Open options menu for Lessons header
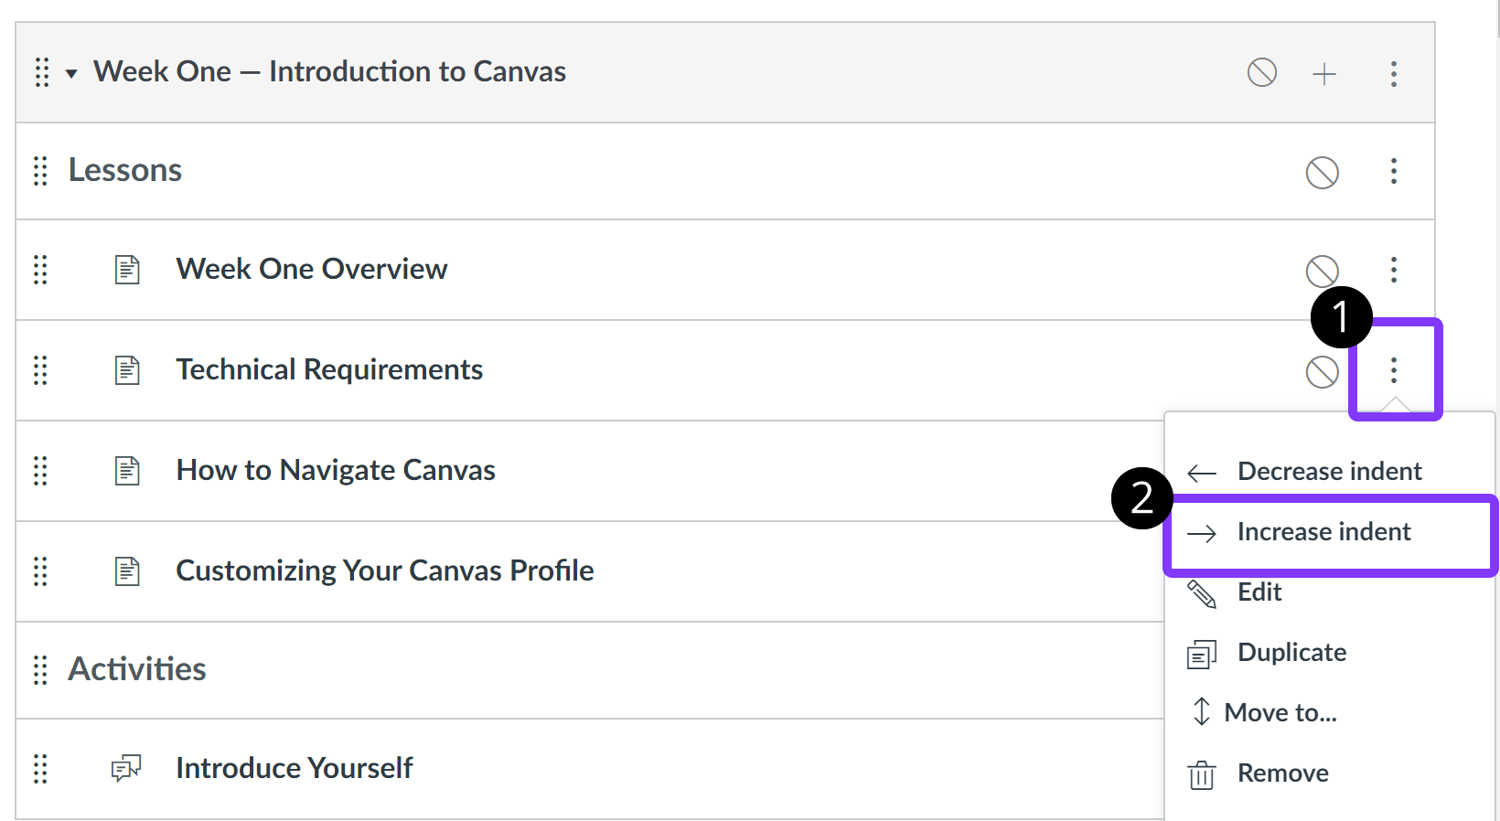The height and width of the screenshot is (821, 1500). coord(1394,171)
